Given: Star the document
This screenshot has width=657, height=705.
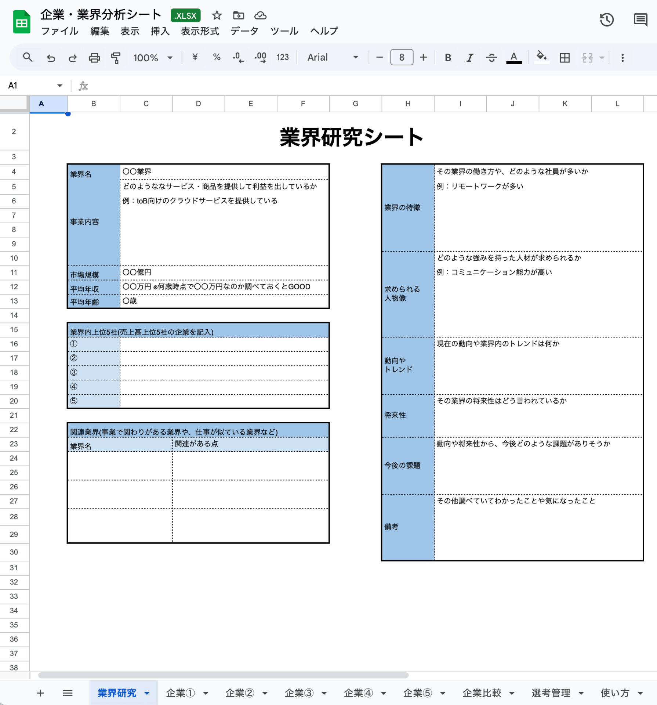Looking at the screenshot, I should (217, 15).
